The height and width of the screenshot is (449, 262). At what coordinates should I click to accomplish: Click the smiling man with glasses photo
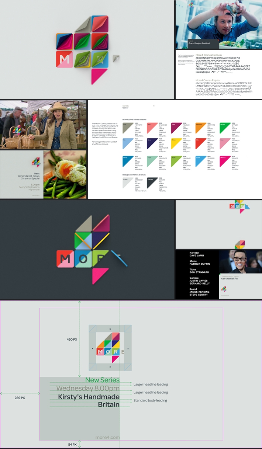pyautogui.click(x=240, y=262)
